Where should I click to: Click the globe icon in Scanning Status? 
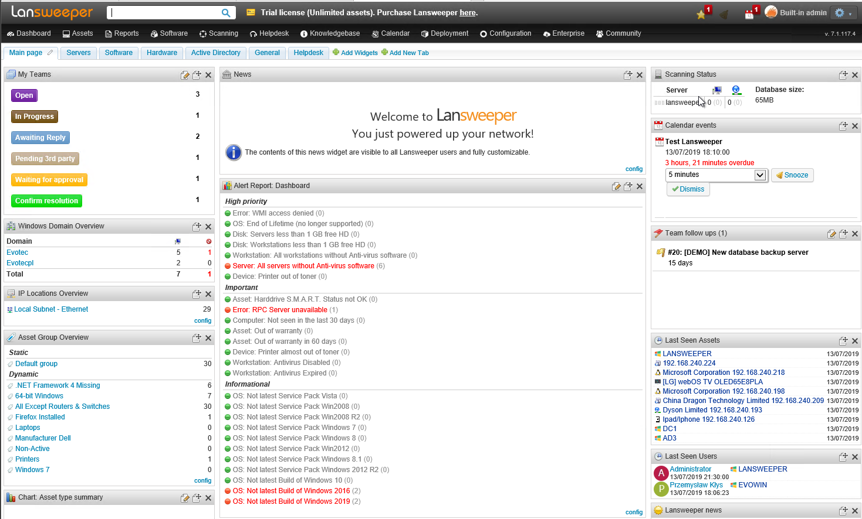point(736,90)
